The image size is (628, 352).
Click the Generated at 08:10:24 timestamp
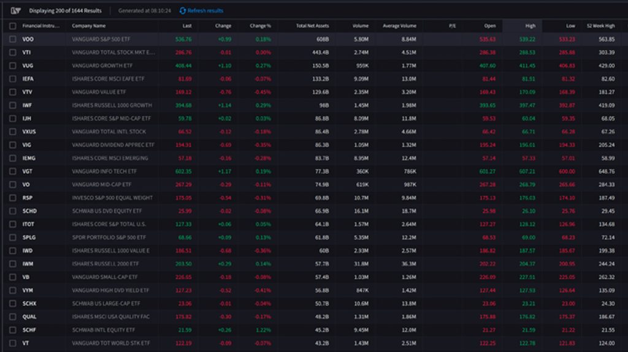click(145, 11)
